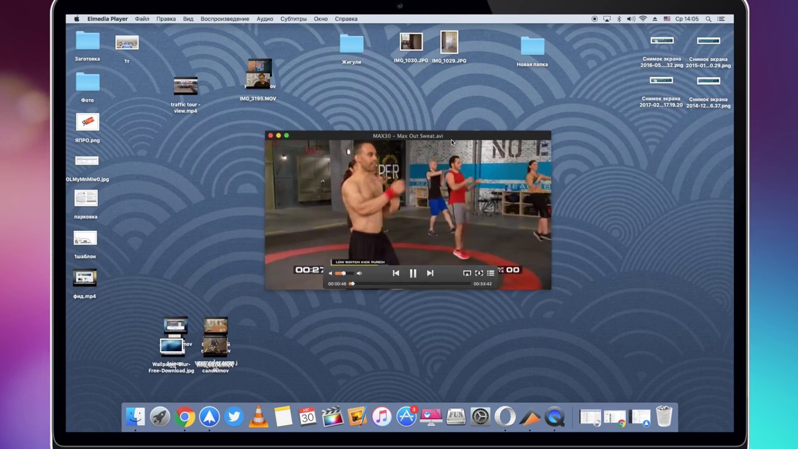
Task: Open the Правка menu
Action: (x=166, y=19)
